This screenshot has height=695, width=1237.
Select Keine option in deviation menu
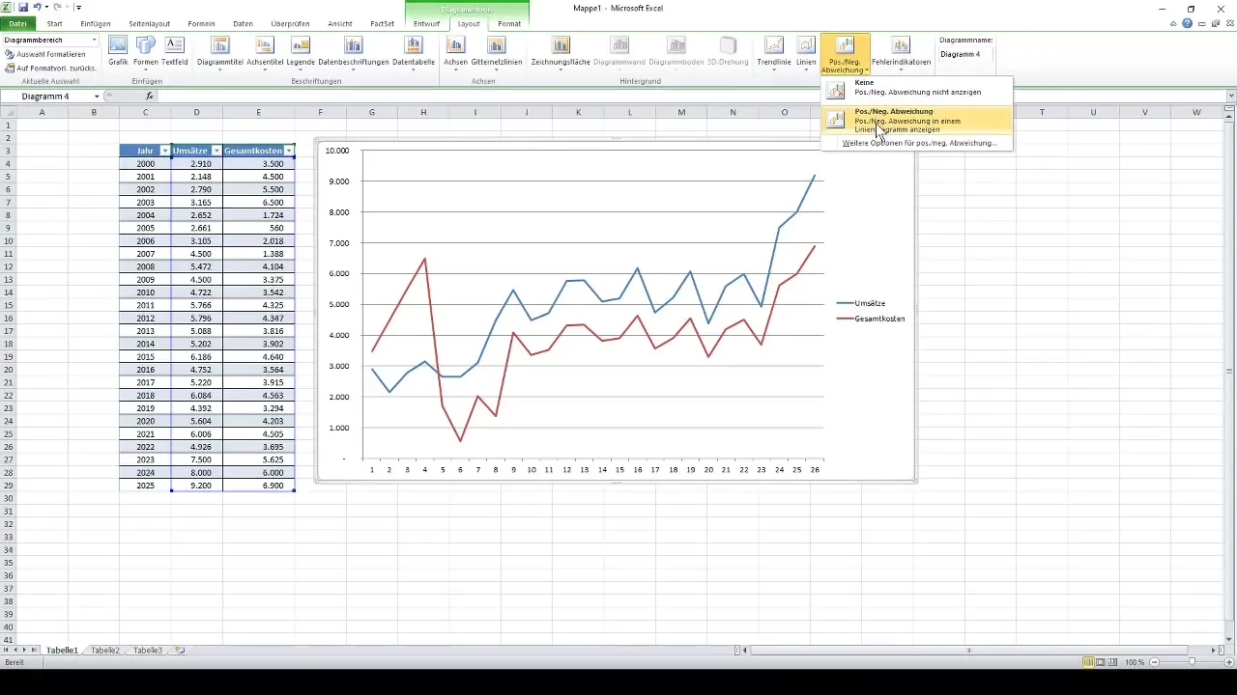click(916, 88)
